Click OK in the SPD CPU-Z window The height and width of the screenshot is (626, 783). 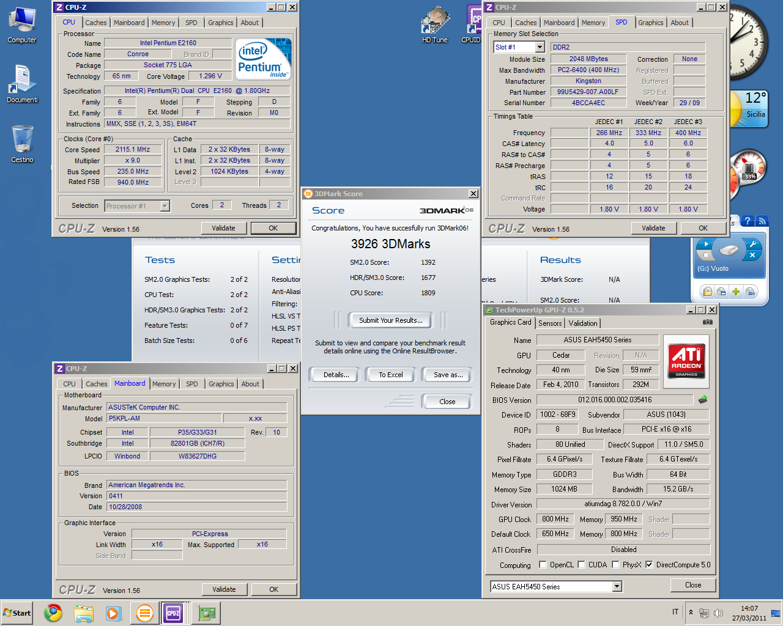[x=703, y=228]
